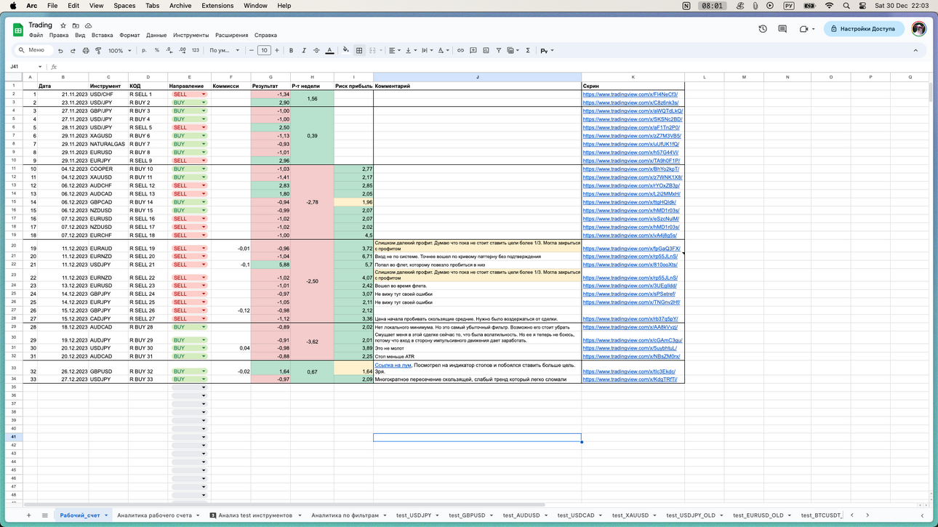Redo action in the toolbar
The width and height of the screenshot is (938, 527).
(73, 51)
